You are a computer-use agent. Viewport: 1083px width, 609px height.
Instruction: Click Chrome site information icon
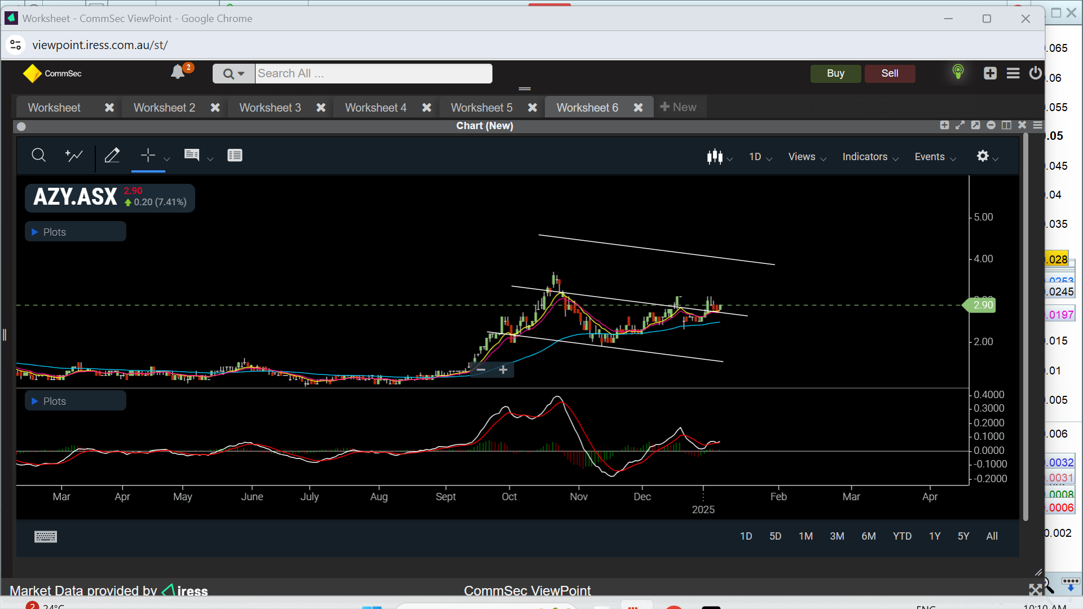(x=16, y=45)
